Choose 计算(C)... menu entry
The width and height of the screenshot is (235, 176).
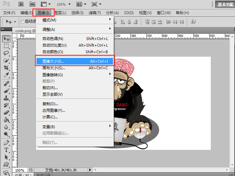click(x=75, y=117)
